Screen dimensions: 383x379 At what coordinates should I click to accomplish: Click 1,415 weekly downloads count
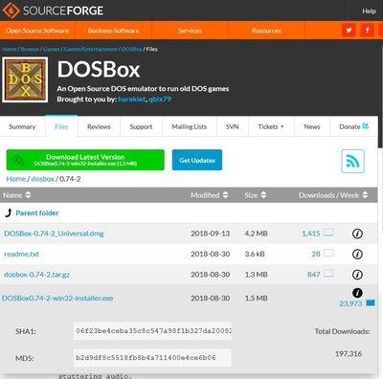(311, 234)
